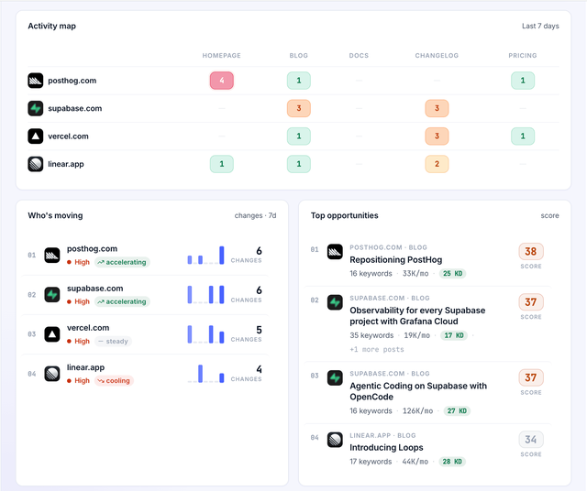Click the cooling badge under linear.app
587x491 pixels.
[x=114, y=380]
